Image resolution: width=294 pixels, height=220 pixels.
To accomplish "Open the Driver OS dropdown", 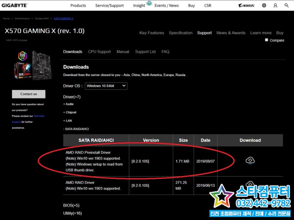I will (x=106, y=86).
